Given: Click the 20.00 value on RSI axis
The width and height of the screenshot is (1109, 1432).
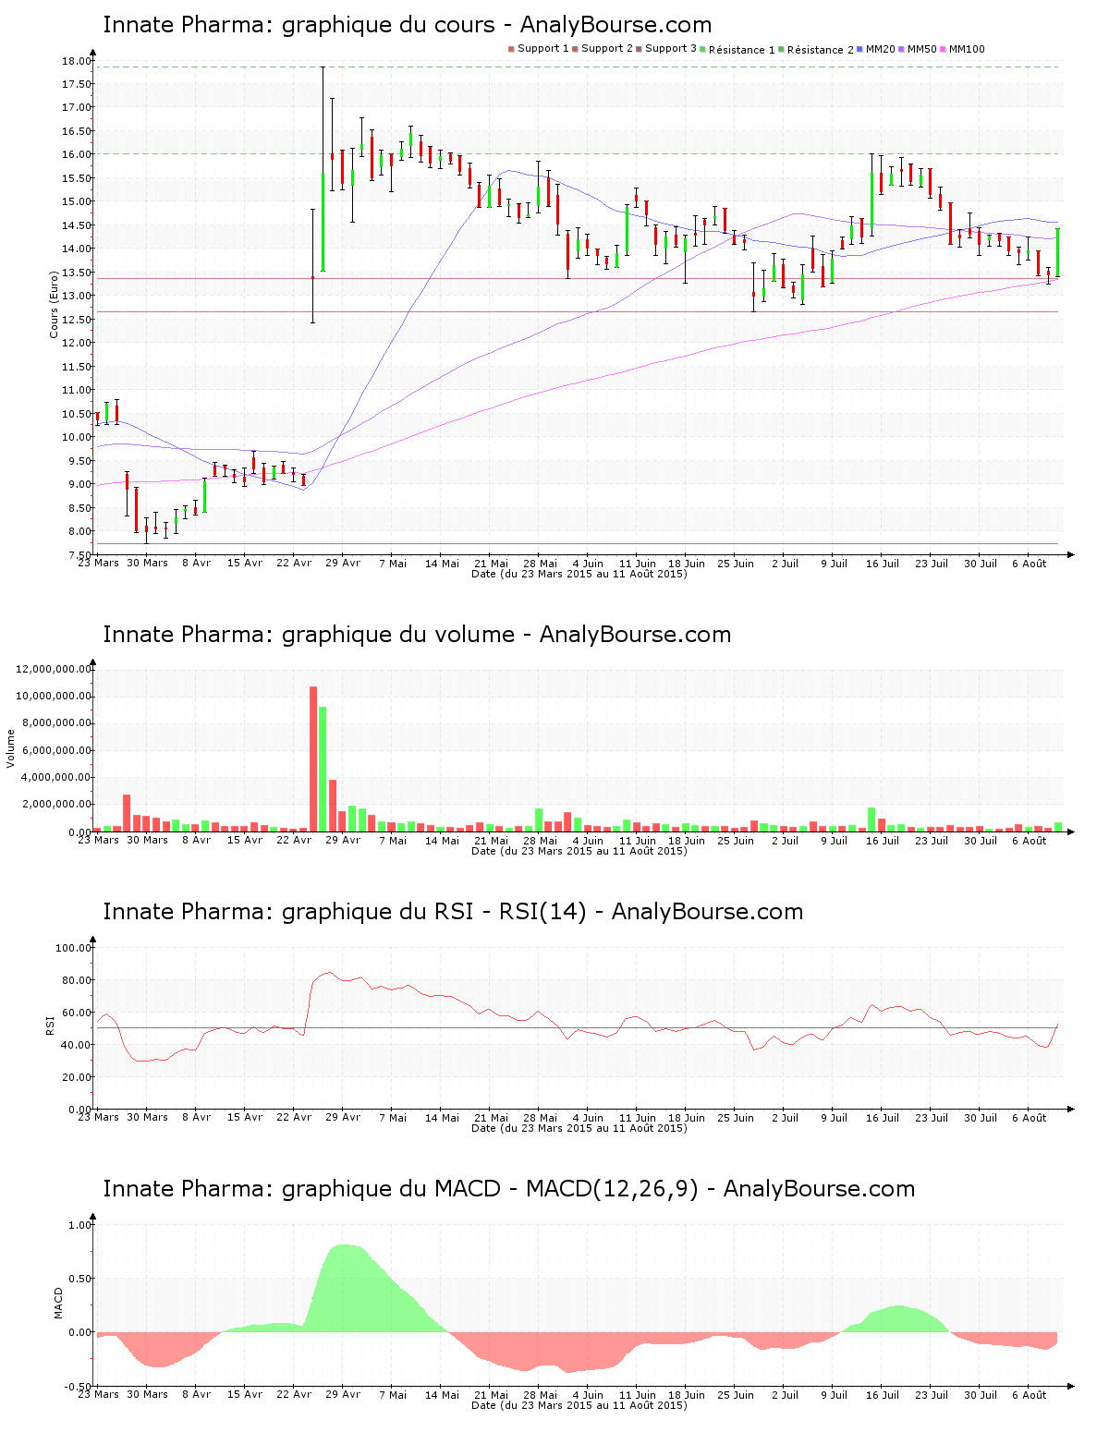Looking at the screenshot, I should [78, 1077].
